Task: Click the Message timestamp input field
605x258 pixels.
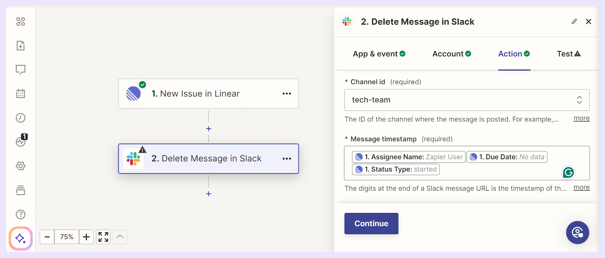Action: [467, 163]
